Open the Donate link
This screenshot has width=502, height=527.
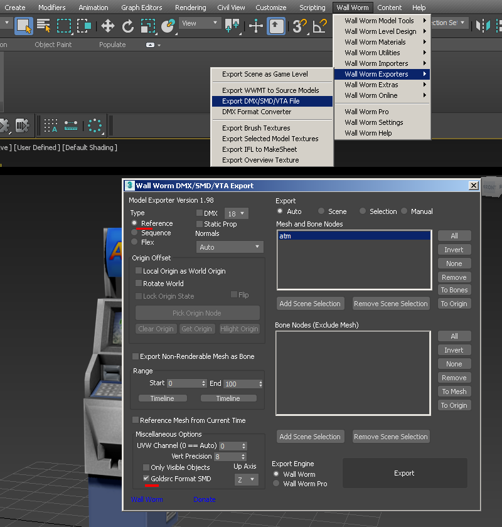(x=205, y=499)
